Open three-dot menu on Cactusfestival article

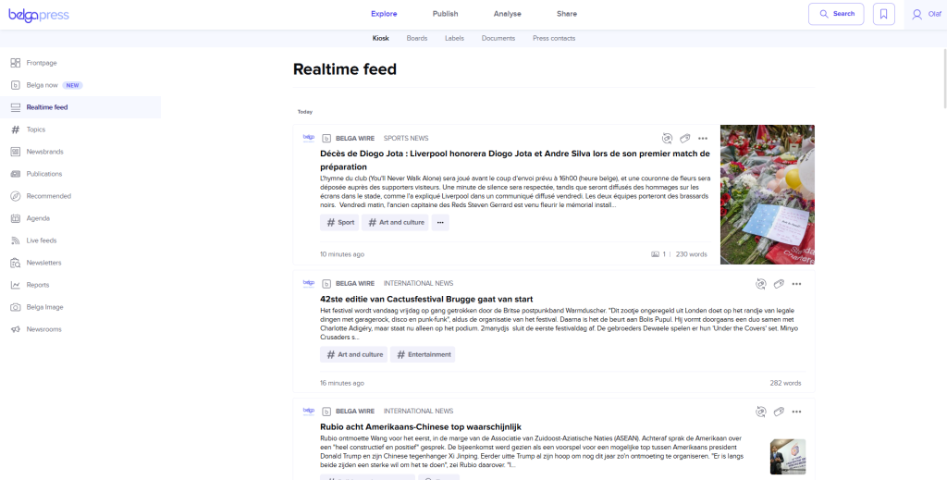pos(796,284)
